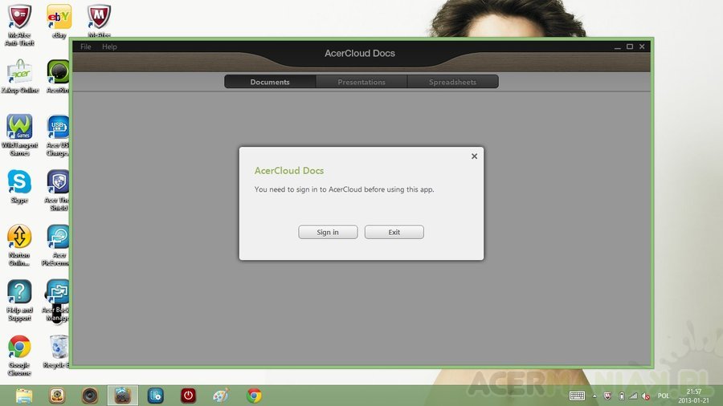
Task: Click the McAfee tray icon
Action: pyautogui.click(x=608, y=396)
